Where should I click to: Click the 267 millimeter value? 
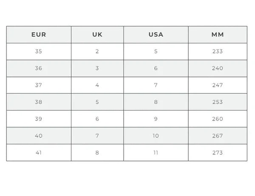click(217, 136)
